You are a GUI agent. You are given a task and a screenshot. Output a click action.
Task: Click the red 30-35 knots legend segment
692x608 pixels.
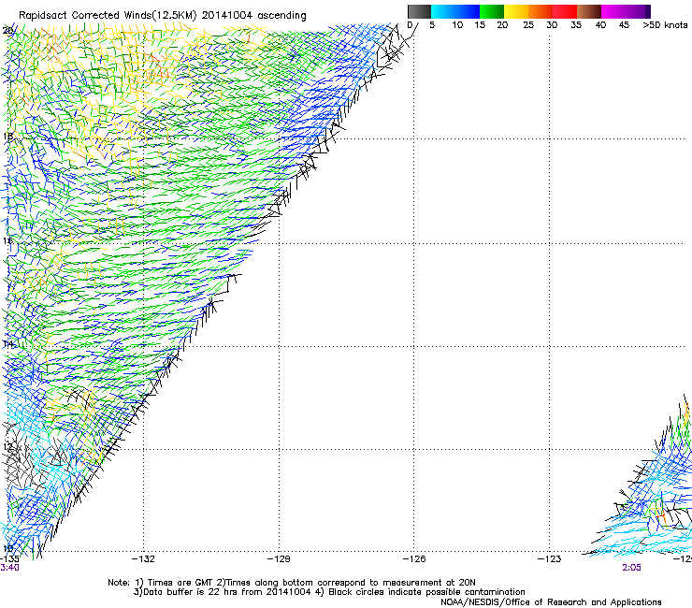coord(565,11)
